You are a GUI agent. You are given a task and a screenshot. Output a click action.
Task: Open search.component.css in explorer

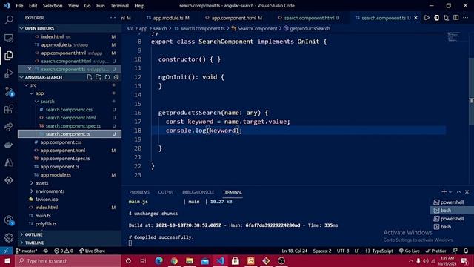point(69,110)
